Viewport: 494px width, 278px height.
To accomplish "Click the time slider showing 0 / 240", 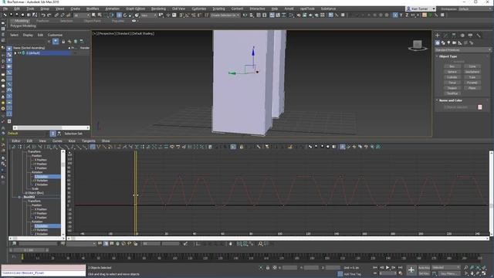I will tap(29, 250).
